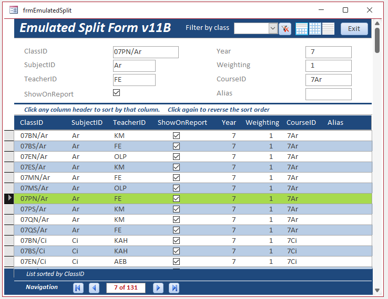The image size is (388, 299).
Task: Go to the next record
Action: pyautogui.click(x=158, y=287)
